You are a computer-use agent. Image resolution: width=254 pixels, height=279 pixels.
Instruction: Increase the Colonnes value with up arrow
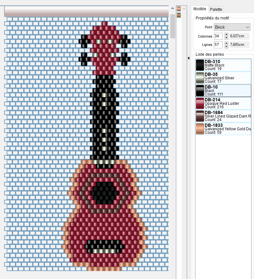point(227,34)
